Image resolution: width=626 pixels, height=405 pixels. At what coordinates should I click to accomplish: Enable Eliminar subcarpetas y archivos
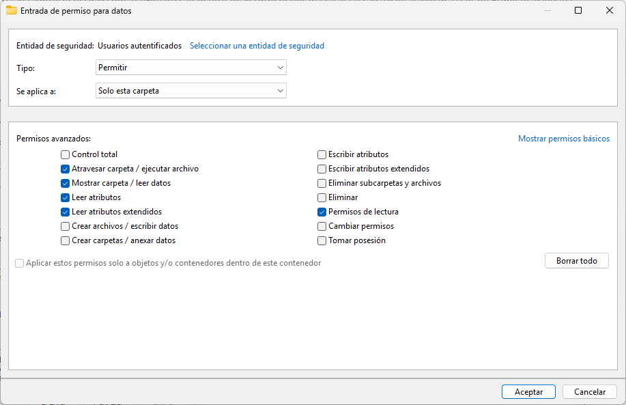[x=321, y=183]
